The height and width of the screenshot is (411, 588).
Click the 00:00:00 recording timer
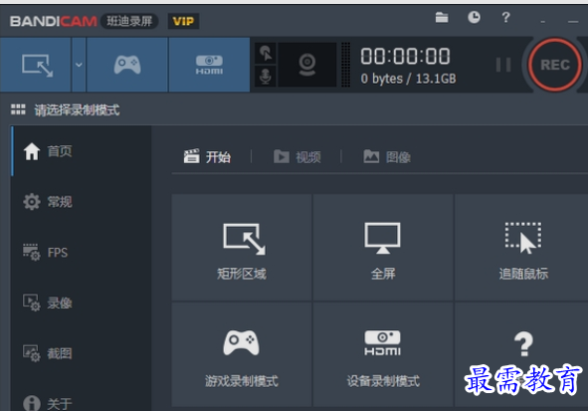pos(405,57)
